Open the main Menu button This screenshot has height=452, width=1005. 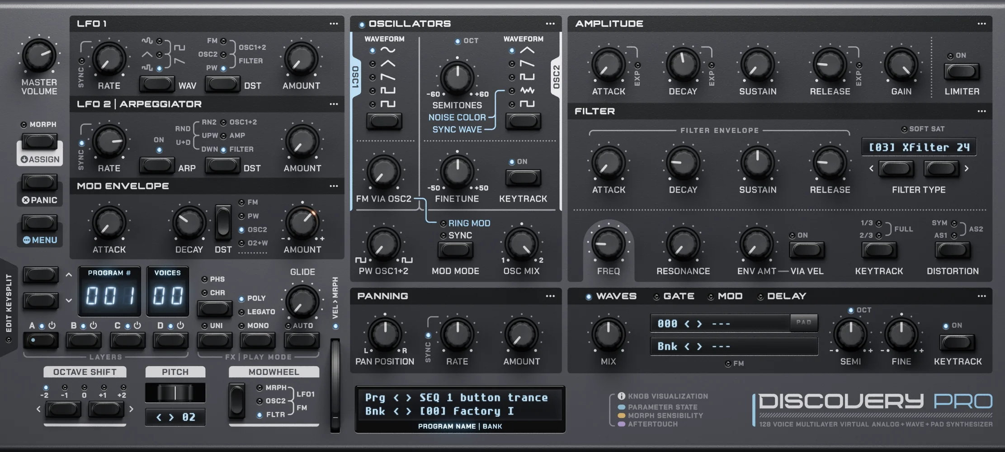(x=40, y=223)
